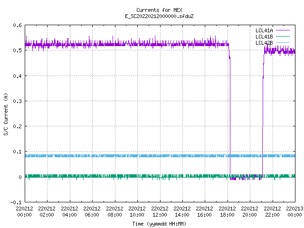This screenshot has width=304, height=228.
Task: Click the y-axis tick value 0.4
Action: tap(17, 76)
